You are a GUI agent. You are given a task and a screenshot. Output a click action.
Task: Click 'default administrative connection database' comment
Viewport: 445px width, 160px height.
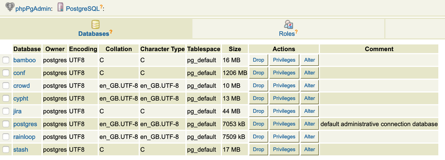click(379, 124)
